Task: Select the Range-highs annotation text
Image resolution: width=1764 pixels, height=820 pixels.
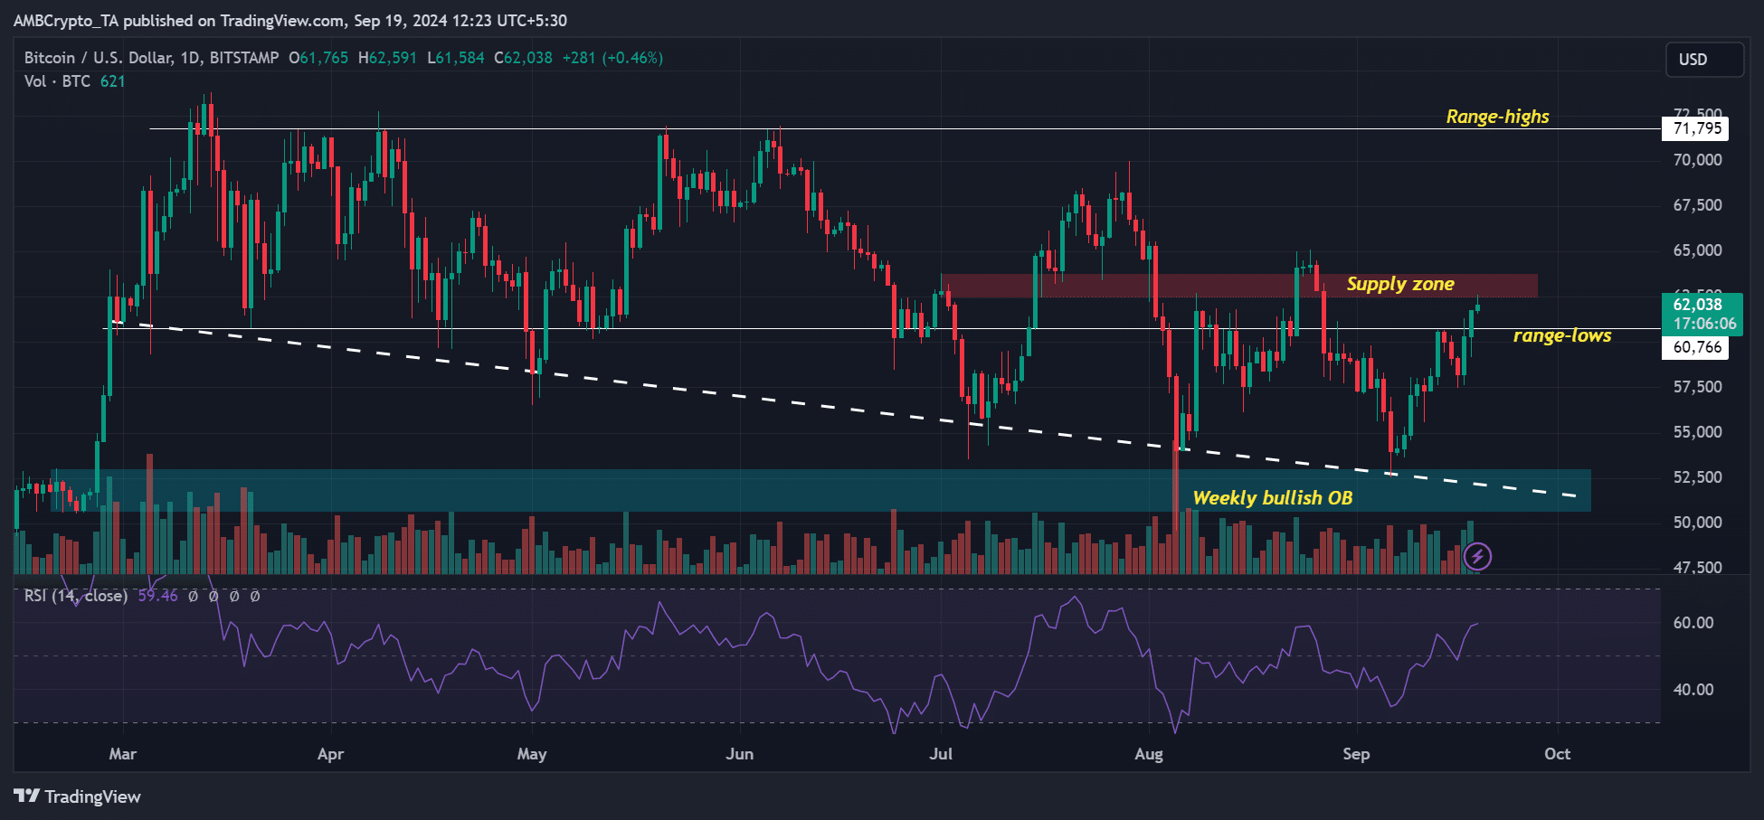Action: coord(1497,117)
